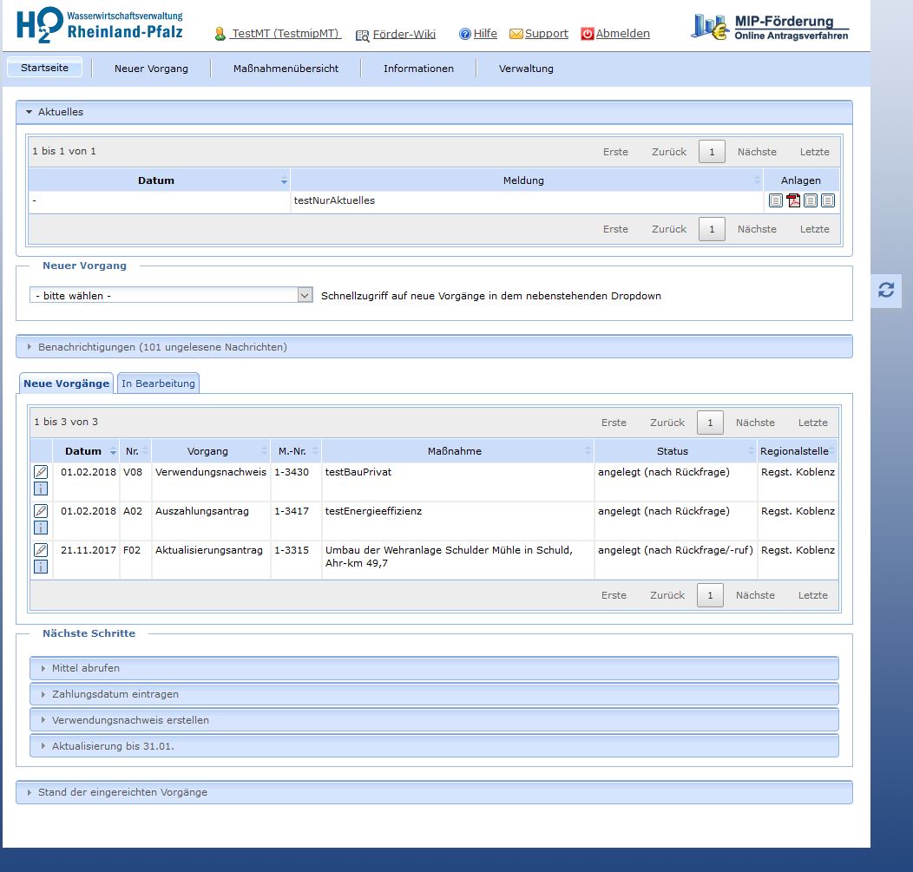Expand Zahlungsdatum eintragen
This screenshot has width=913, height=872.
[434, 694]
